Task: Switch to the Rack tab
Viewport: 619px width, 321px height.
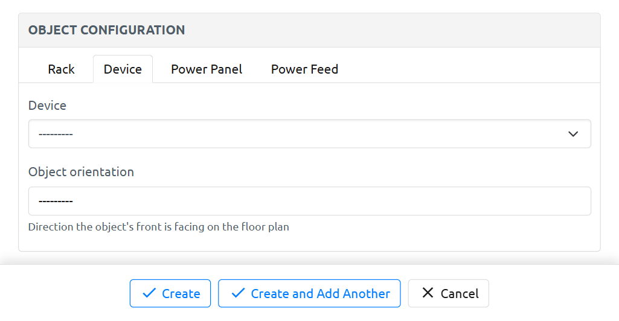Action: 61,69
